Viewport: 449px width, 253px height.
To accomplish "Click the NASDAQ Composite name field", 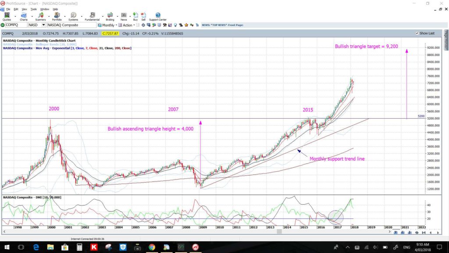I will point(71,25).
